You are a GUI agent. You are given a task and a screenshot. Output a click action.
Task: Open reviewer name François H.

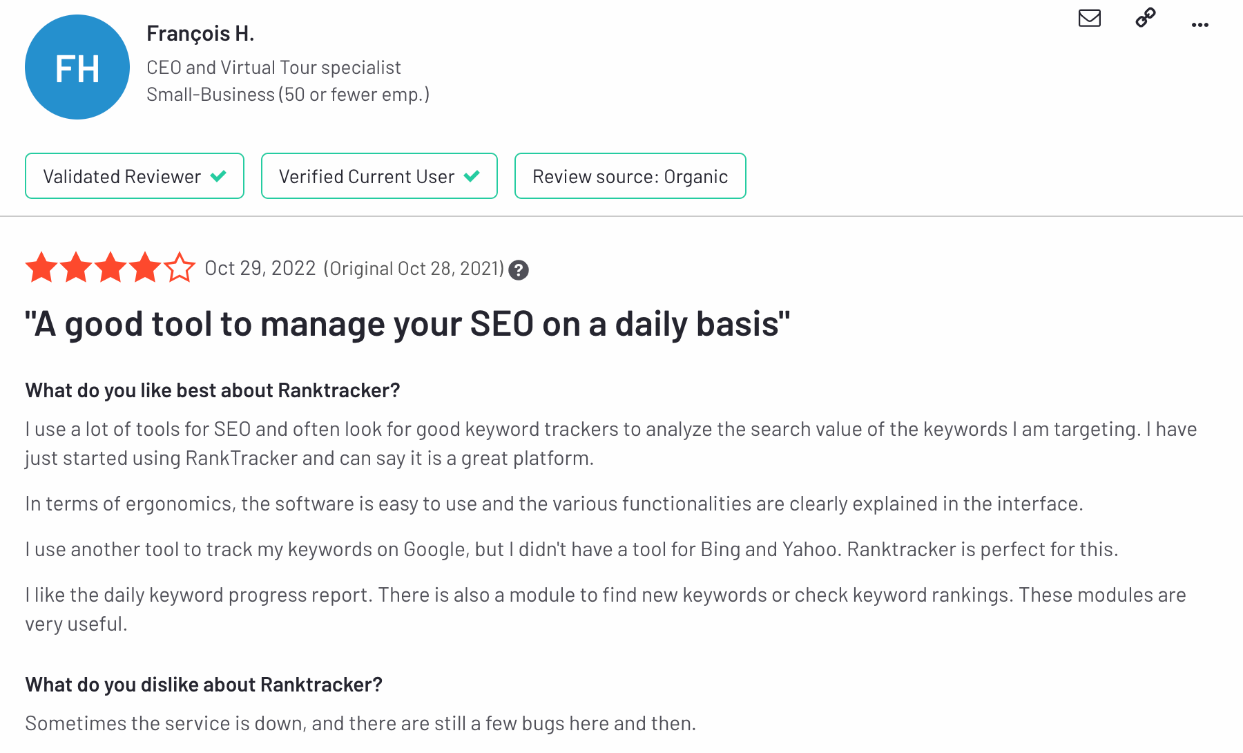pyautogui.click(x=200, y=33)
